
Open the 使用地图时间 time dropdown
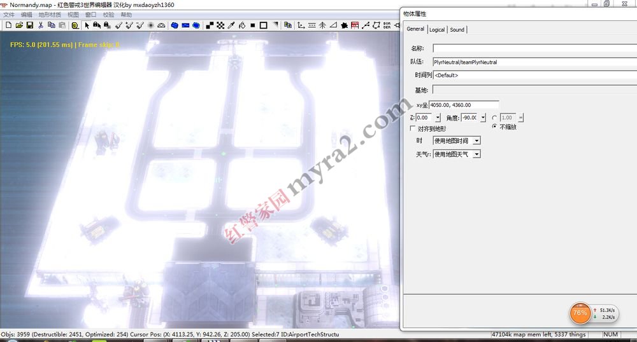pyautogui.click(x=457, y=140)
